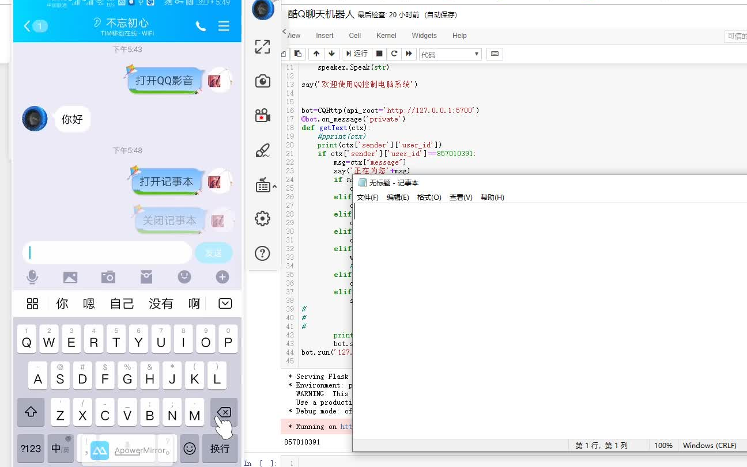Select word suggestion 自己
Image resolution: width=747 pixels, height=467 pixels.
click(122, 303)
